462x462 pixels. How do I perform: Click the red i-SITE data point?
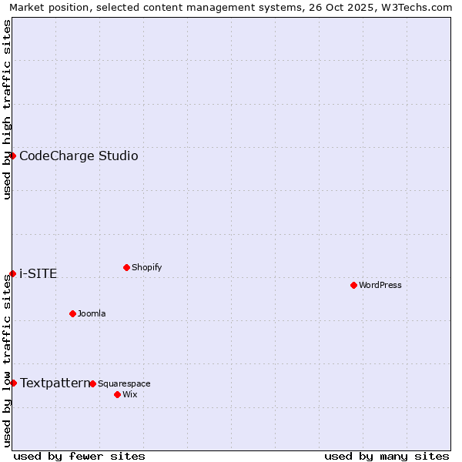(12, 273)
